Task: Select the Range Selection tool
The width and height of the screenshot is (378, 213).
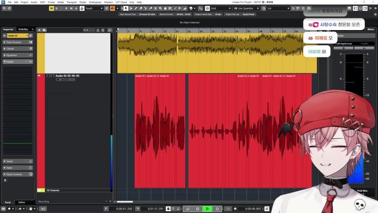Action: coord(131,8)
